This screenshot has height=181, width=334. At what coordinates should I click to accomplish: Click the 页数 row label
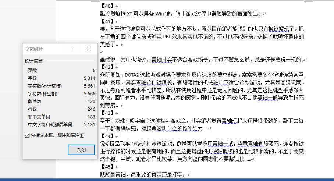[32, 71]
